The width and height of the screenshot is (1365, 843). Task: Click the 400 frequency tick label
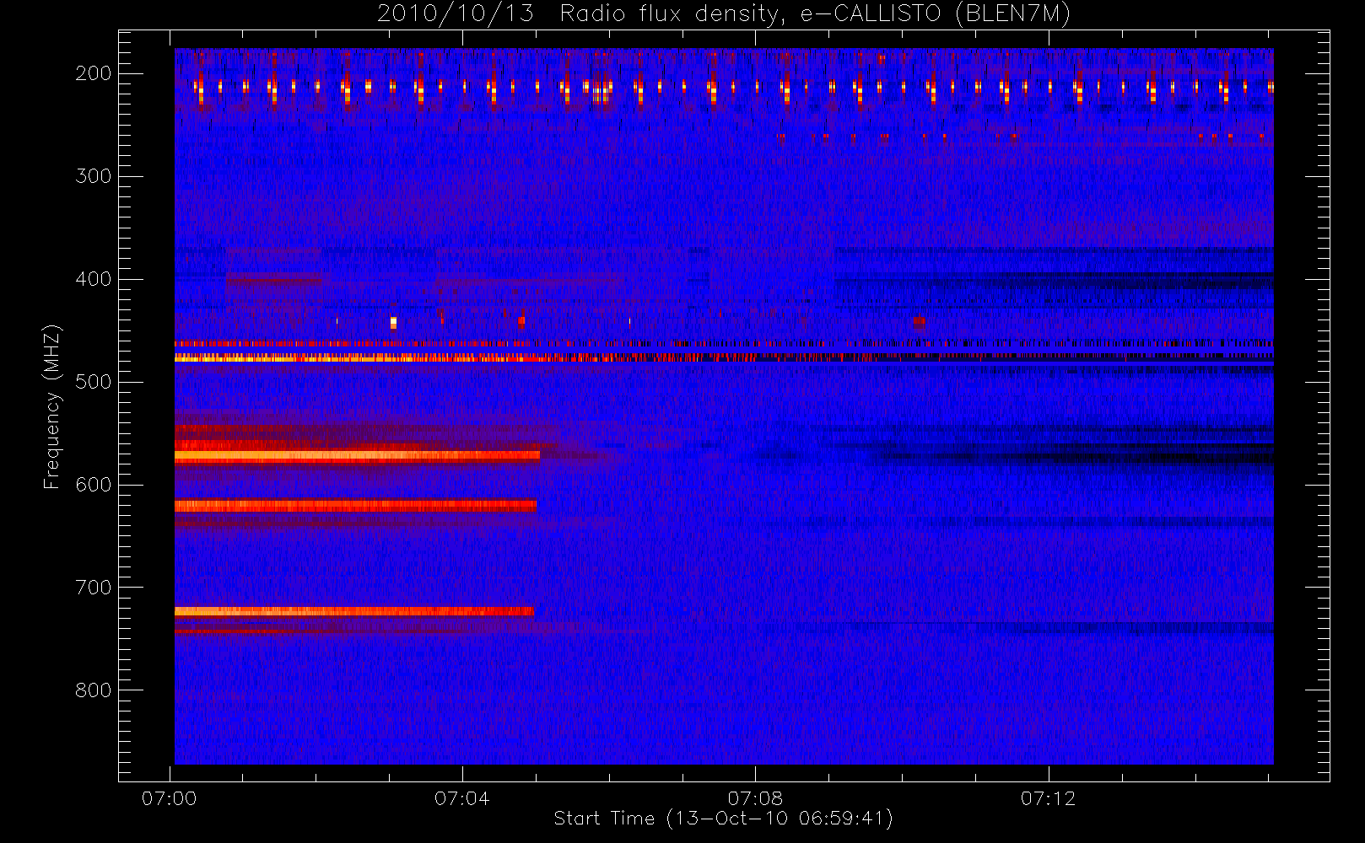93,279
